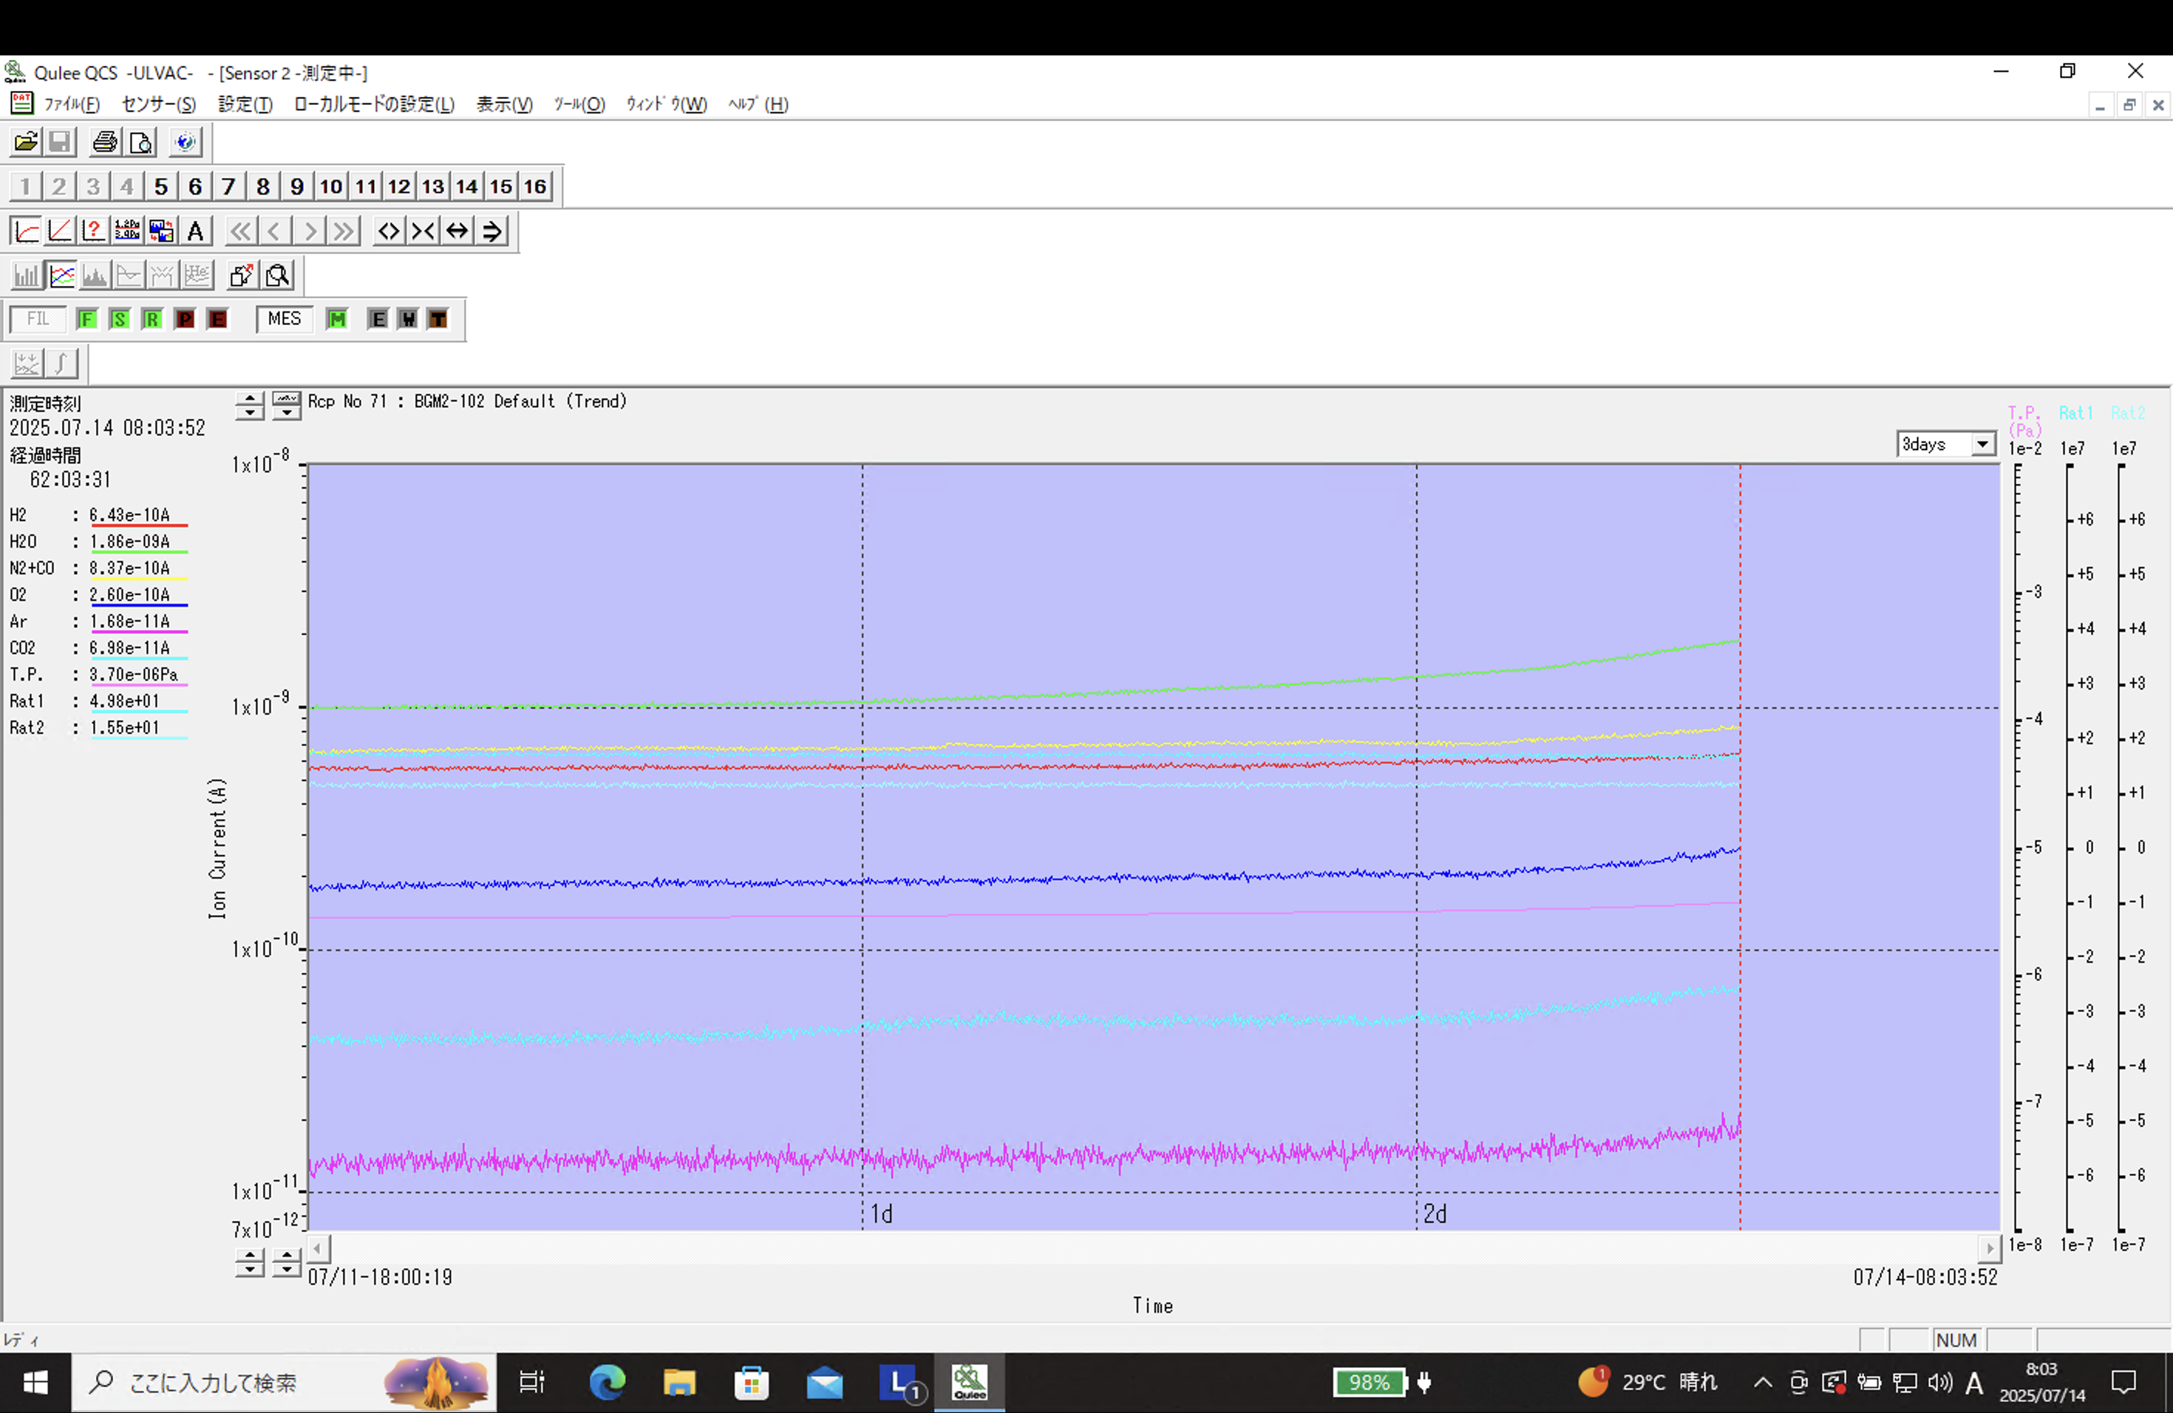Click the graph scrollbar right arrow
Screen dimensions: 2173x1413
click(x=1990, y=1247)
